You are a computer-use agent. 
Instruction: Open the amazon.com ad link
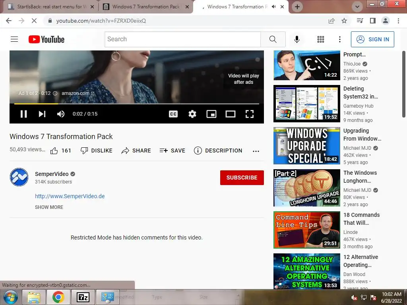click(x=78, y=93)
